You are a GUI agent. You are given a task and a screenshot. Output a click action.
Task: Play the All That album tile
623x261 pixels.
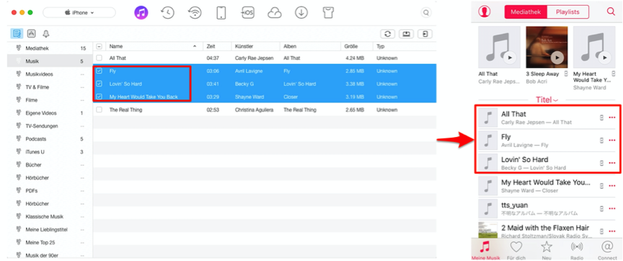[x=510, y=58]
